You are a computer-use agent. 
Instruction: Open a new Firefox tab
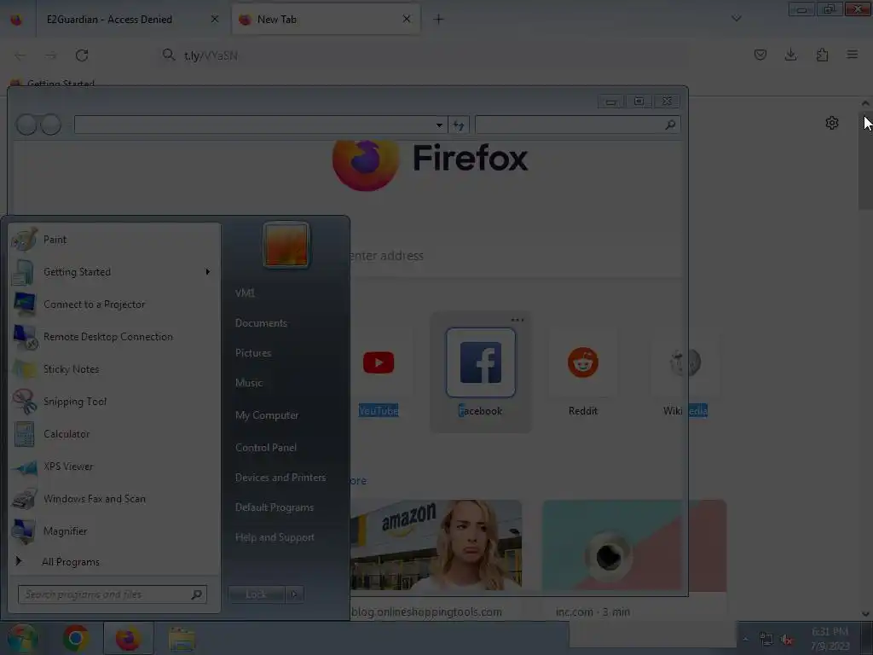click(x=439, y=20)
